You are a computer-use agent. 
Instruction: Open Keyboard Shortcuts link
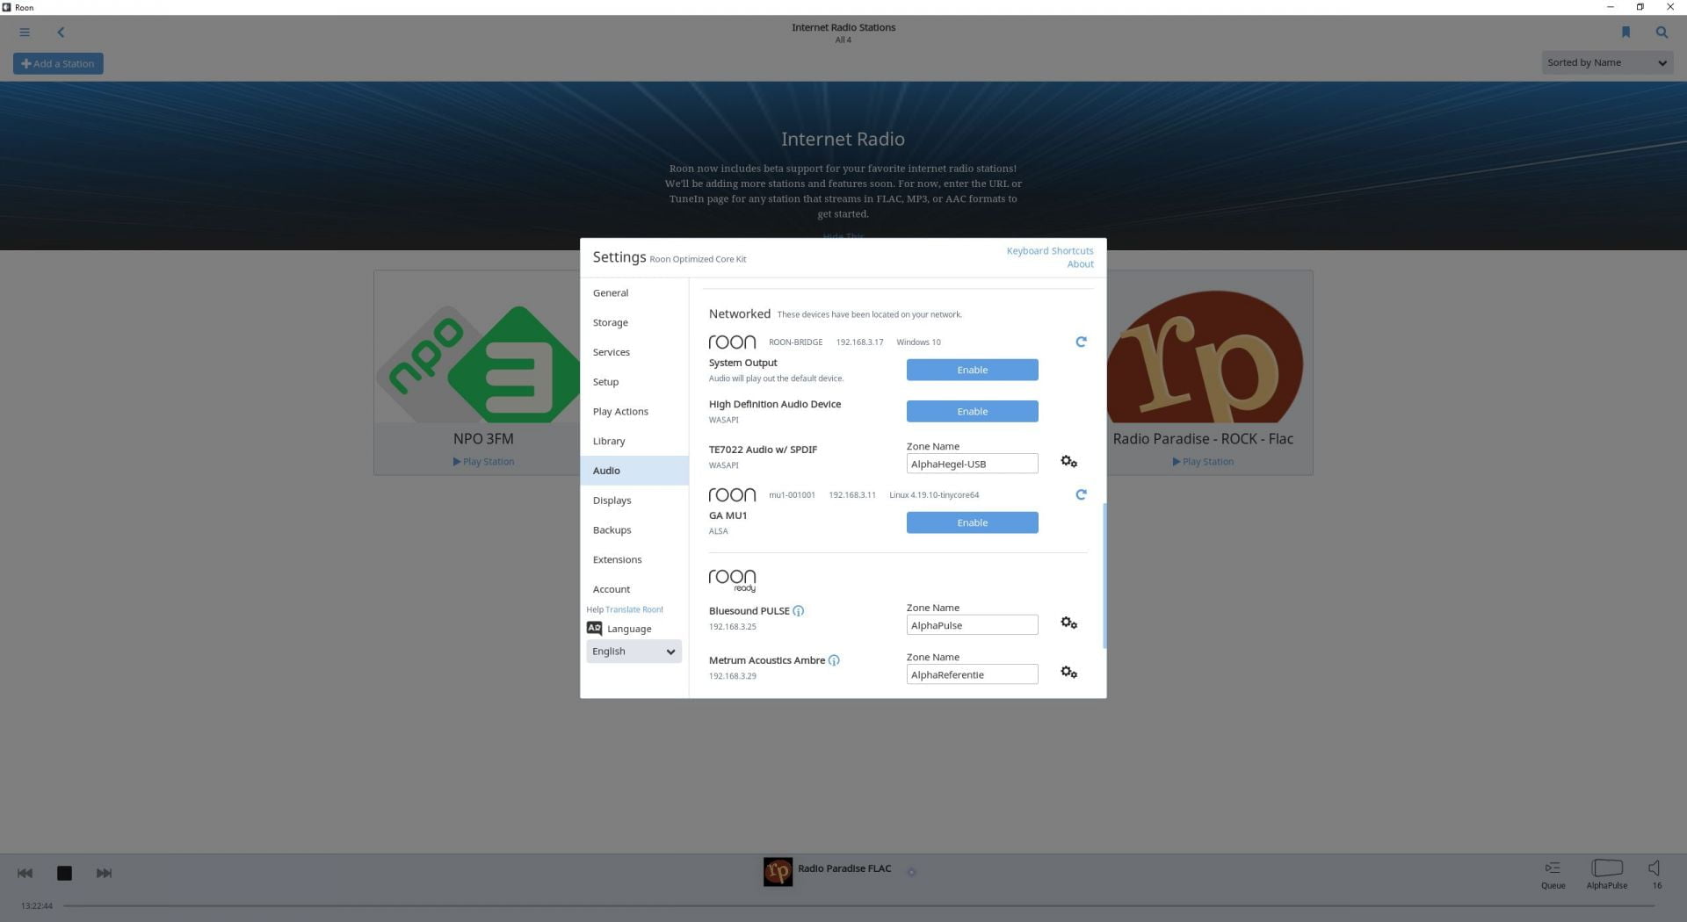1050,251
